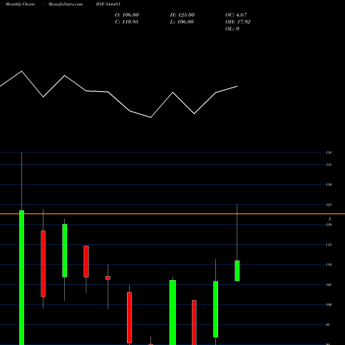Click the 115 price axis label
The width and height of the screenshot is (345, 345).
click(328, 245)
